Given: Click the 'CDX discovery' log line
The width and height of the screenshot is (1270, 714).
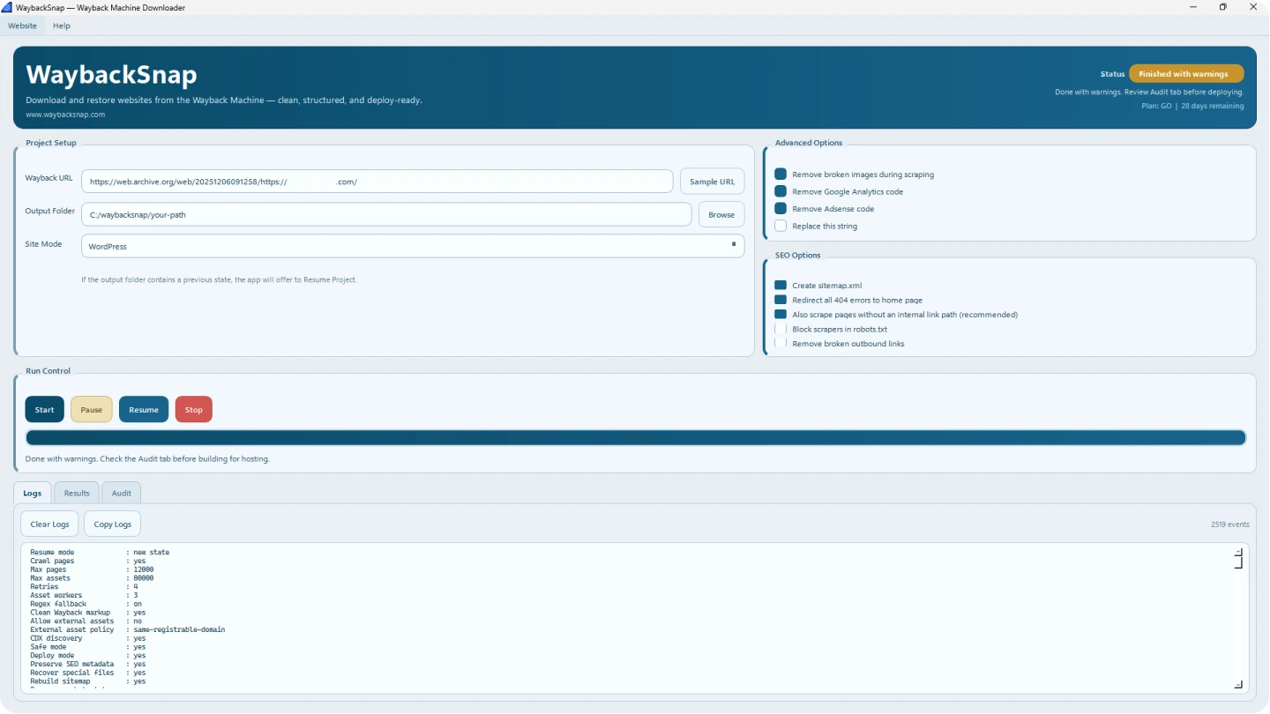Looking at the screenshot, I should tap(88, 638).
